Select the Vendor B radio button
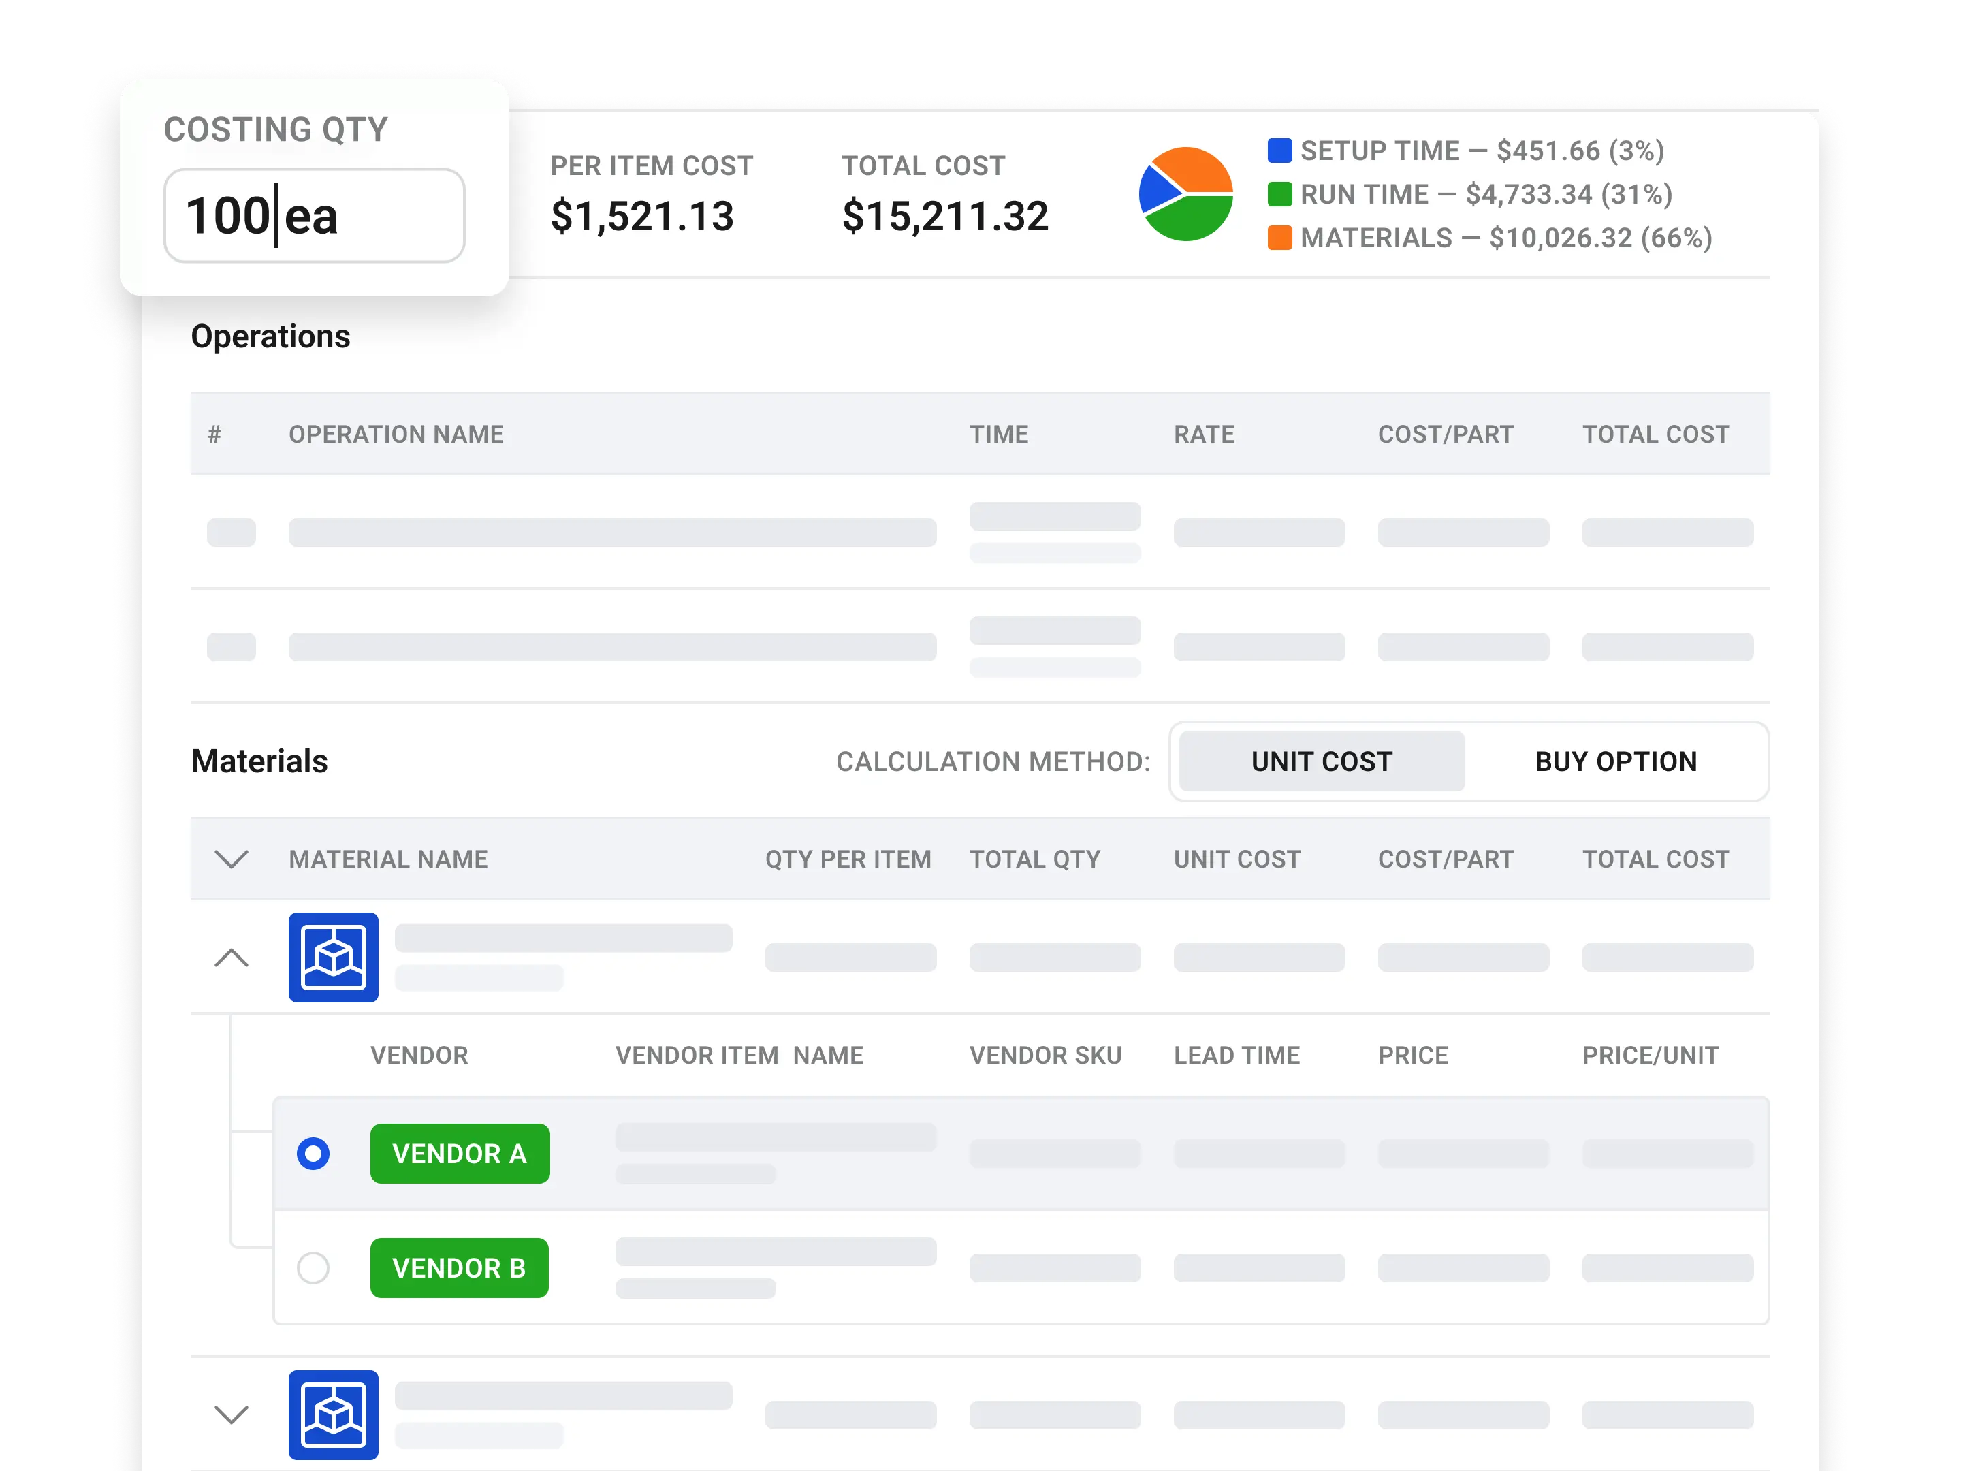This screenshot has width=1961, height=1471. (x=313, y=1267)
